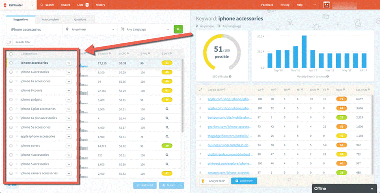Click the keyword input containing 'iPhone accessories'
Screen dimensions: 380x193
[35, 29]
